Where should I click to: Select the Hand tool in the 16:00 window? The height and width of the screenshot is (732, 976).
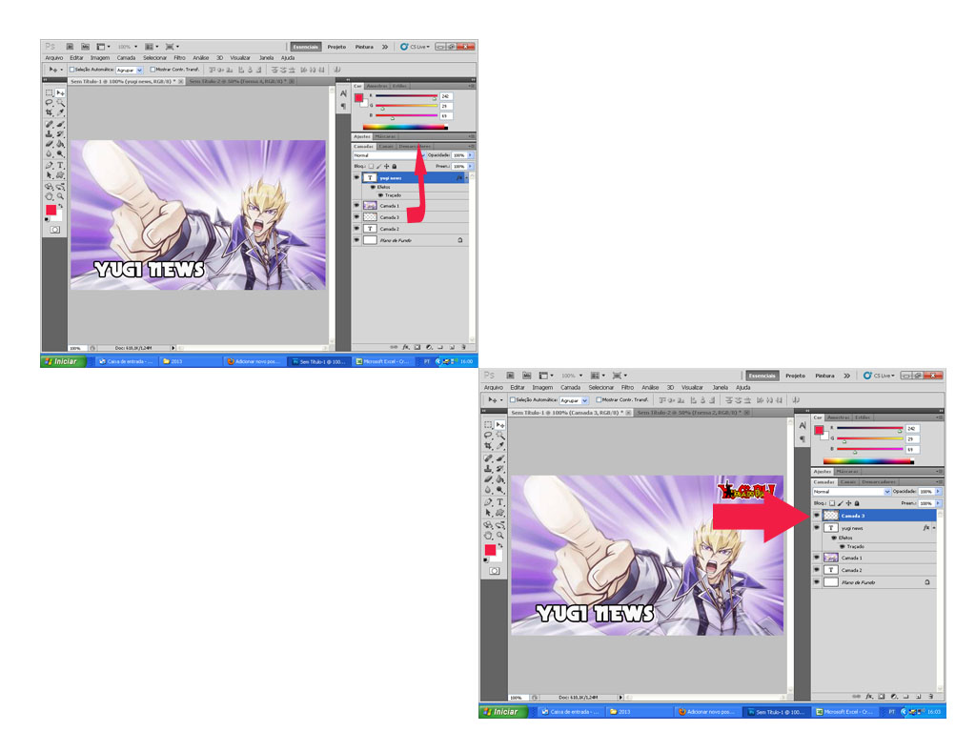(50, 195)
